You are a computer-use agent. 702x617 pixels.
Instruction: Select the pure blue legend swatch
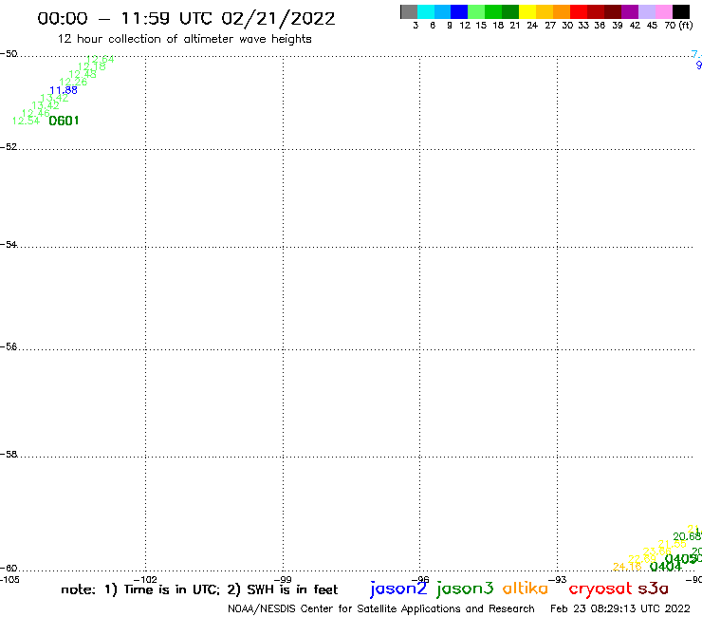pos(459,11)
